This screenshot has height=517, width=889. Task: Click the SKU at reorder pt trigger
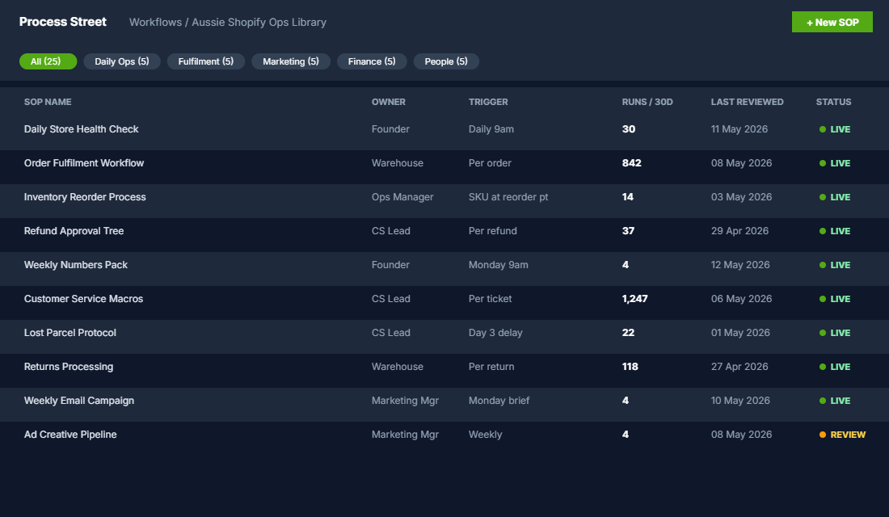(x=508, y=197)
